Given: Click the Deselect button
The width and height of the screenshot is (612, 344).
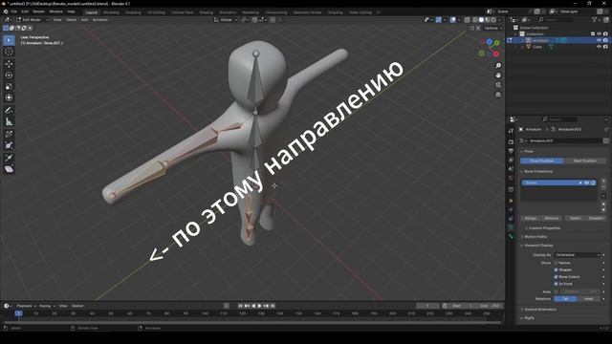Looking at the screenshot, I should (596, 218).
